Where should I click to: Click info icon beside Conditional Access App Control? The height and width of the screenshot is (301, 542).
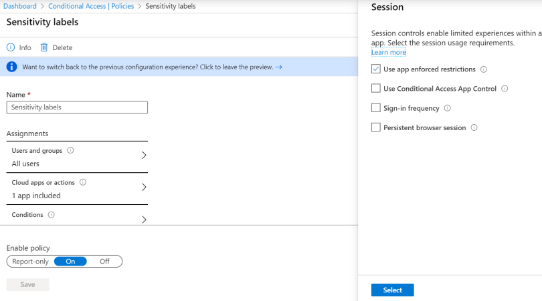505,89
